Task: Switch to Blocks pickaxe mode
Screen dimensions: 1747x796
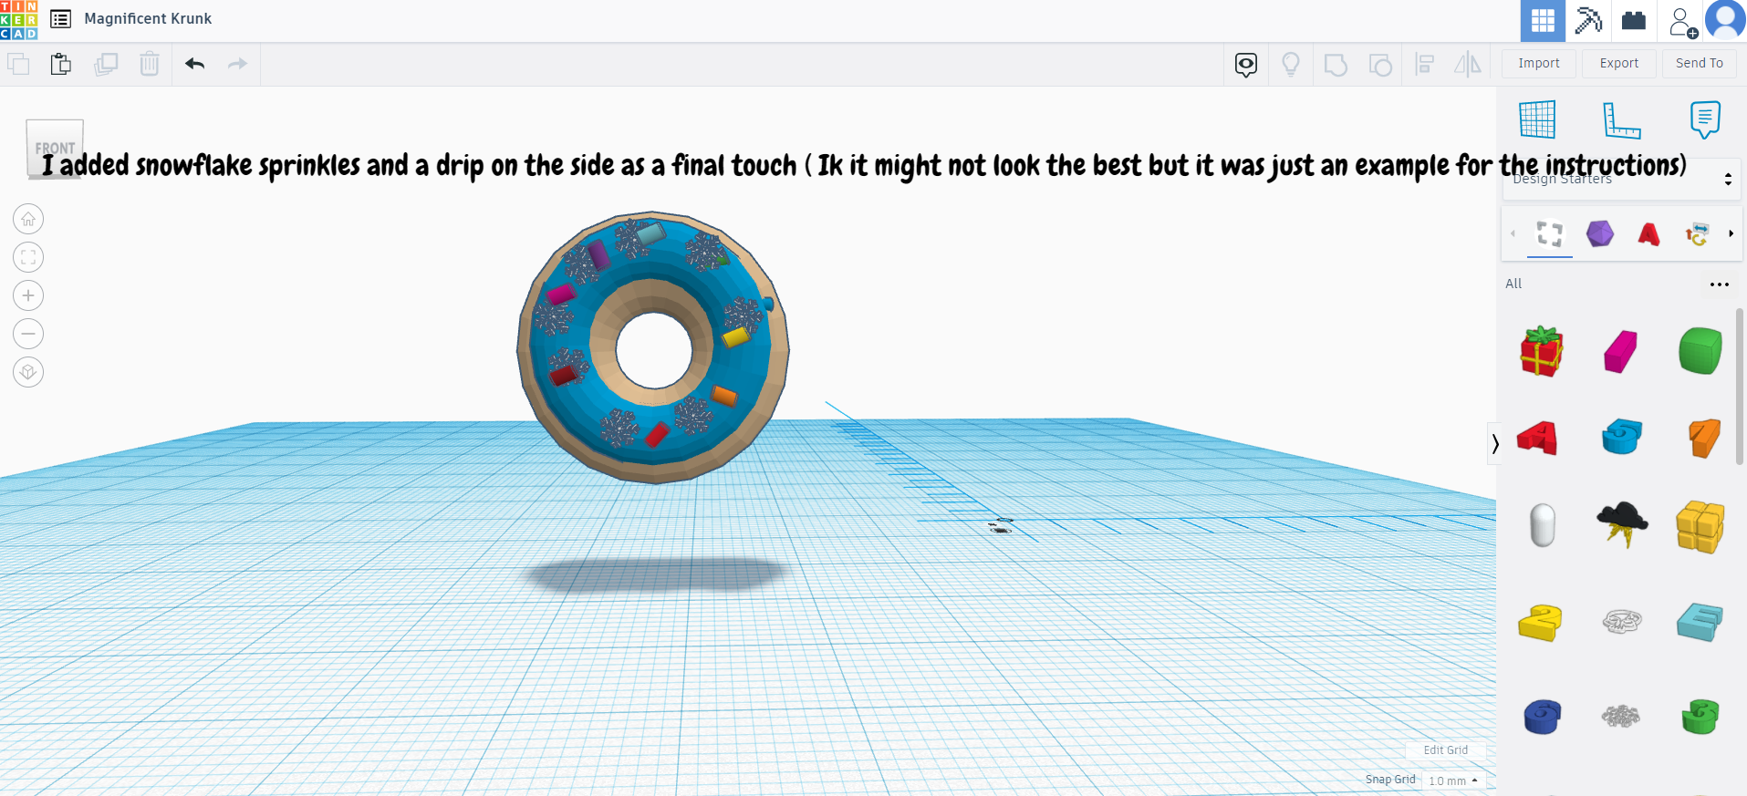Action: tap(1588, 20)
